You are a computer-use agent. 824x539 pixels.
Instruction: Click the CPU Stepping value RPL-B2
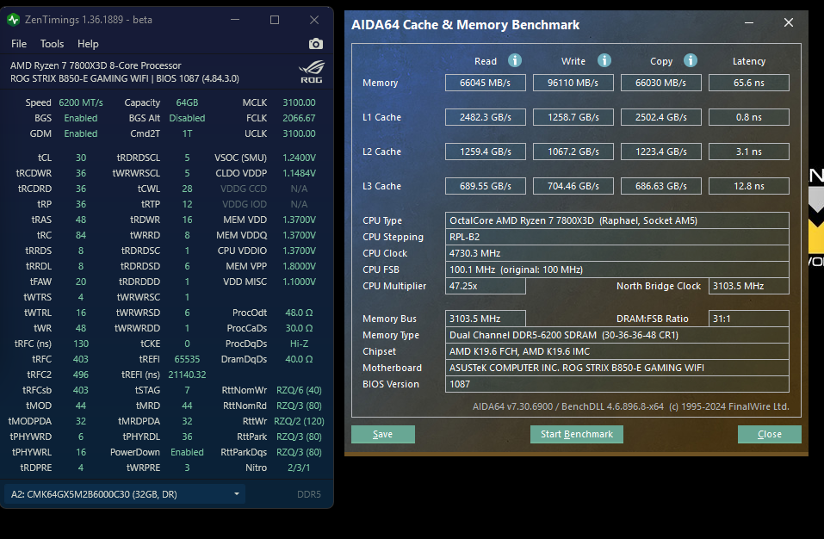(x=617, y=237)
